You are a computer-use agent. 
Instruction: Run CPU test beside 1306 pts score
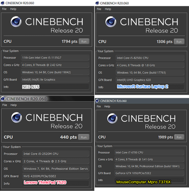(179, 42)
